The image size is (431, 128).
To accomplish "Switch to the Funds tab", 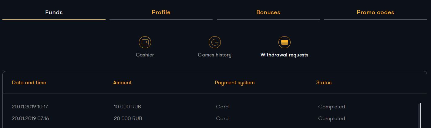I will point(54,12).
